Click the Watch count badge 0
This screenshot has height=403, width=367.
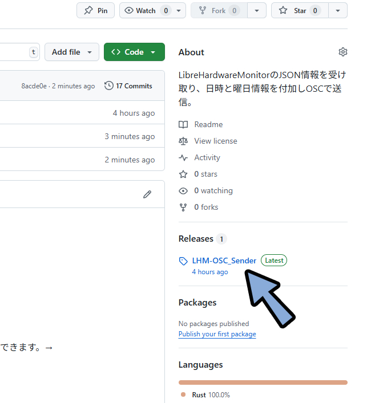point(166,10)
